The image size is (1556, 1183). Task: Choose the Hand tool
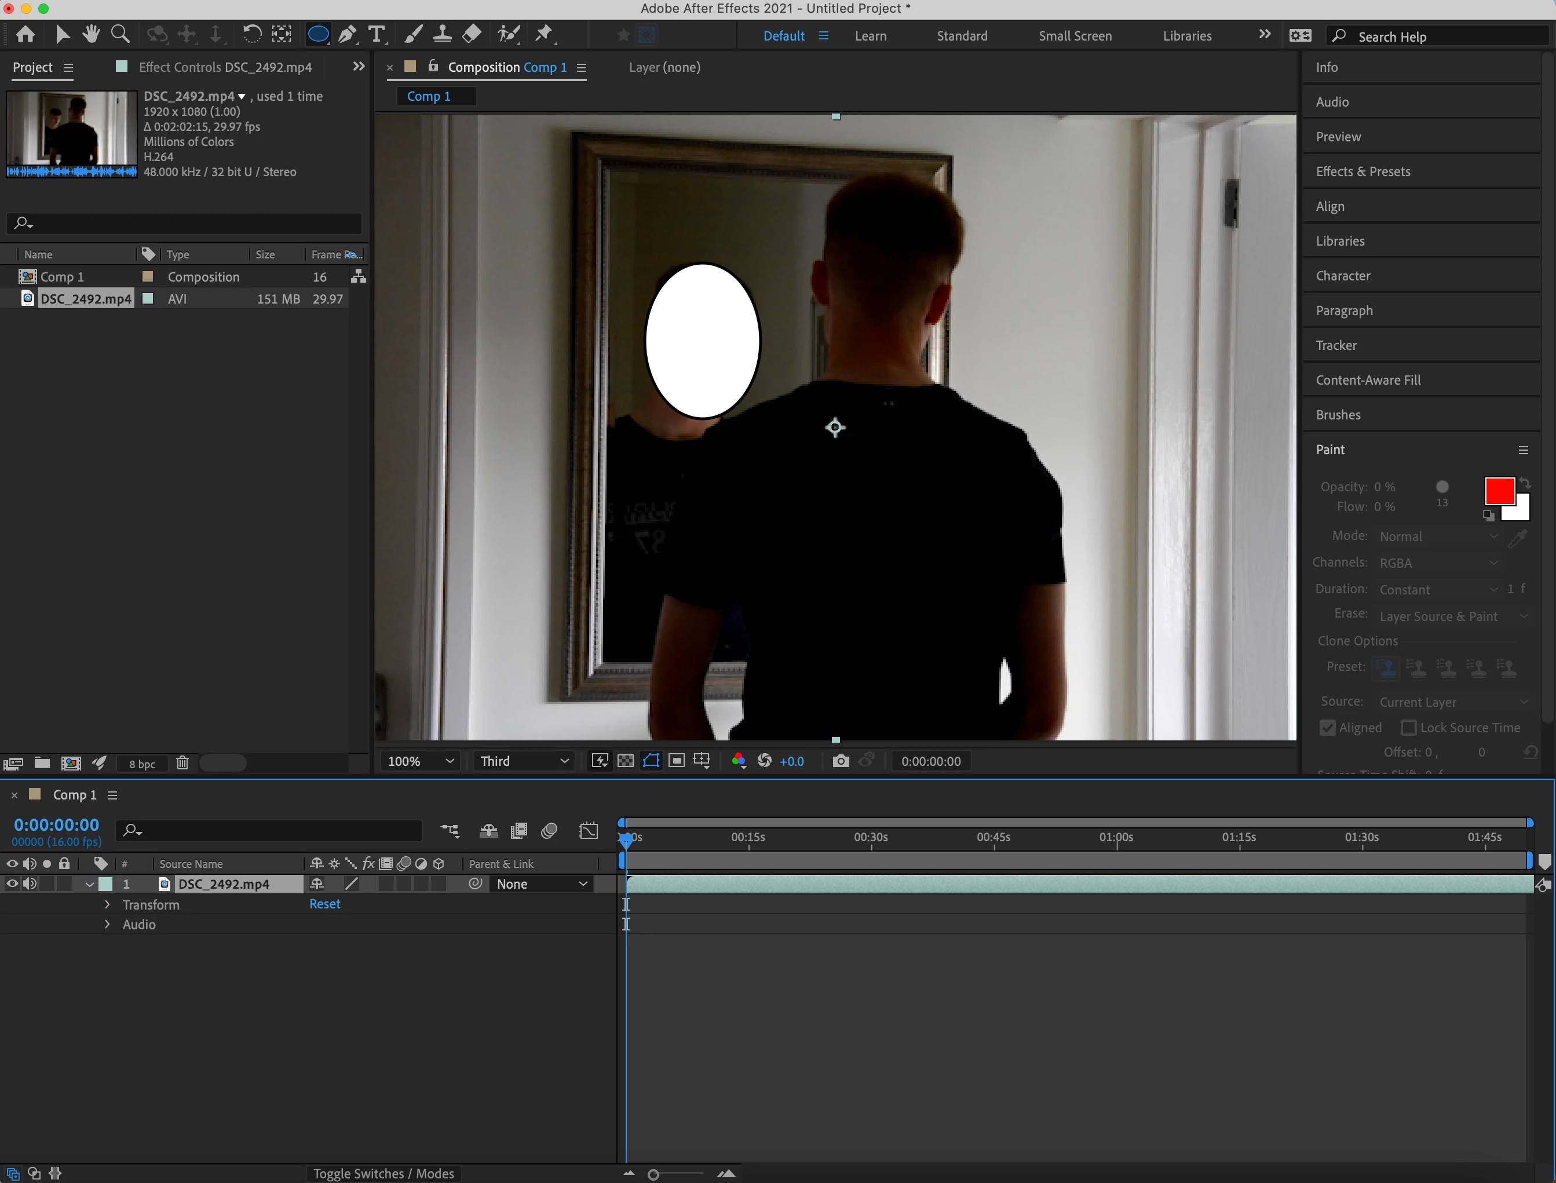tap(91, 34)
